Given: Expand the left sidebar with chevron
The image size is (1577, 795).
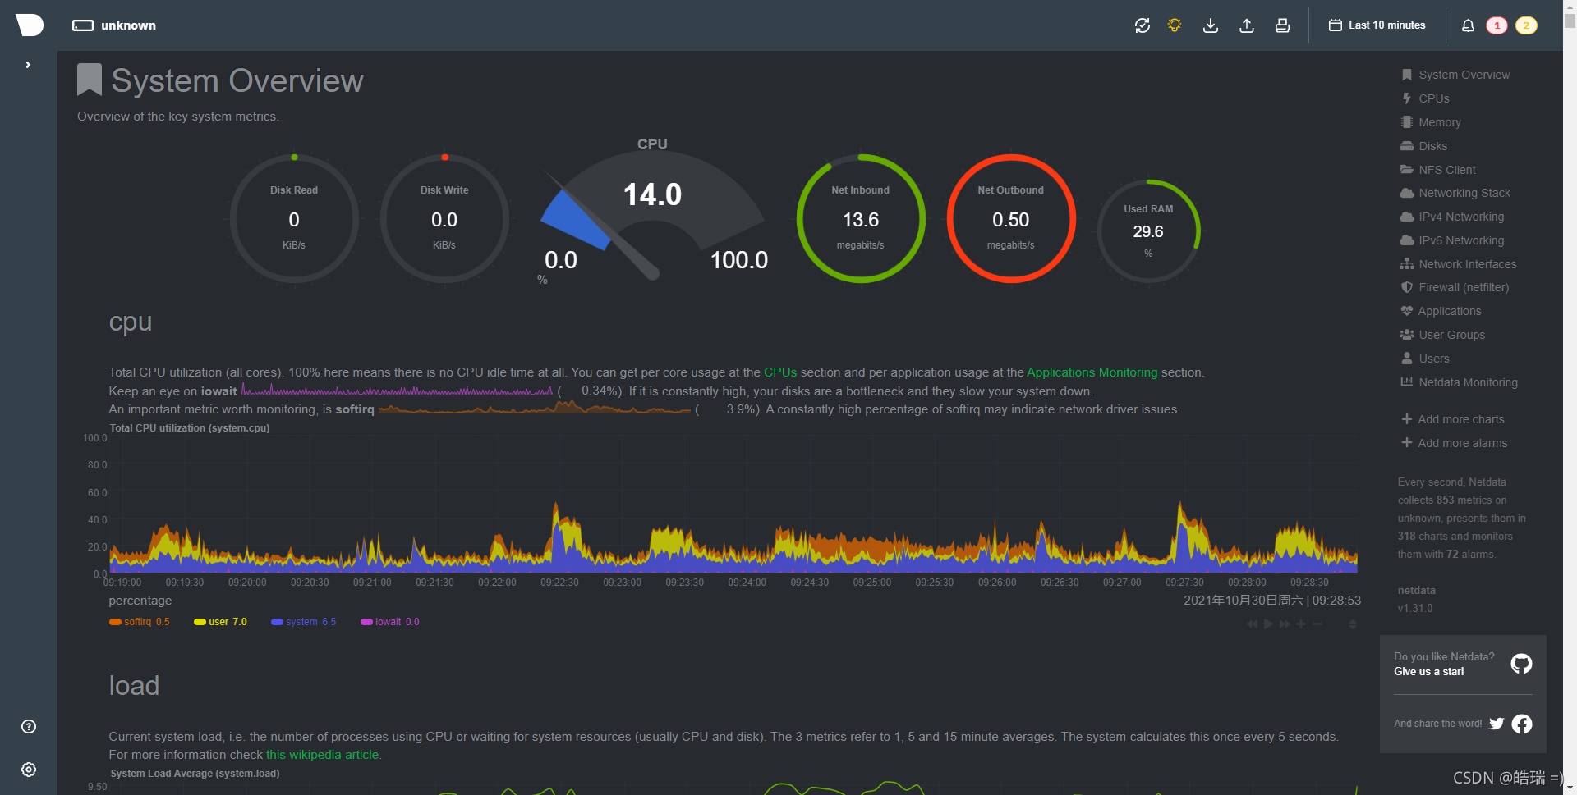Looking at the screenshot, I should 28,65.
